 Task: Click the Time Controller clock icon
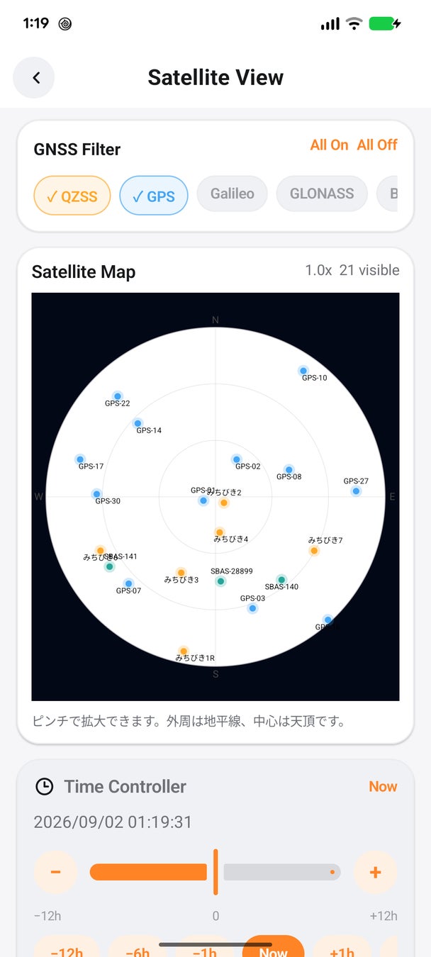[44, 786]
